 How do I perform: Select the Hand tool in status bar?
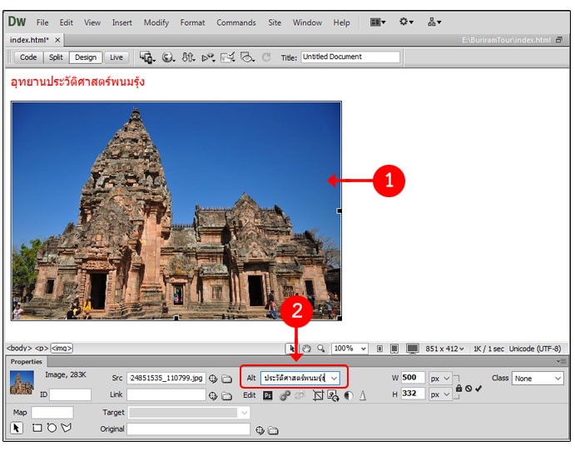click(306, 349)
